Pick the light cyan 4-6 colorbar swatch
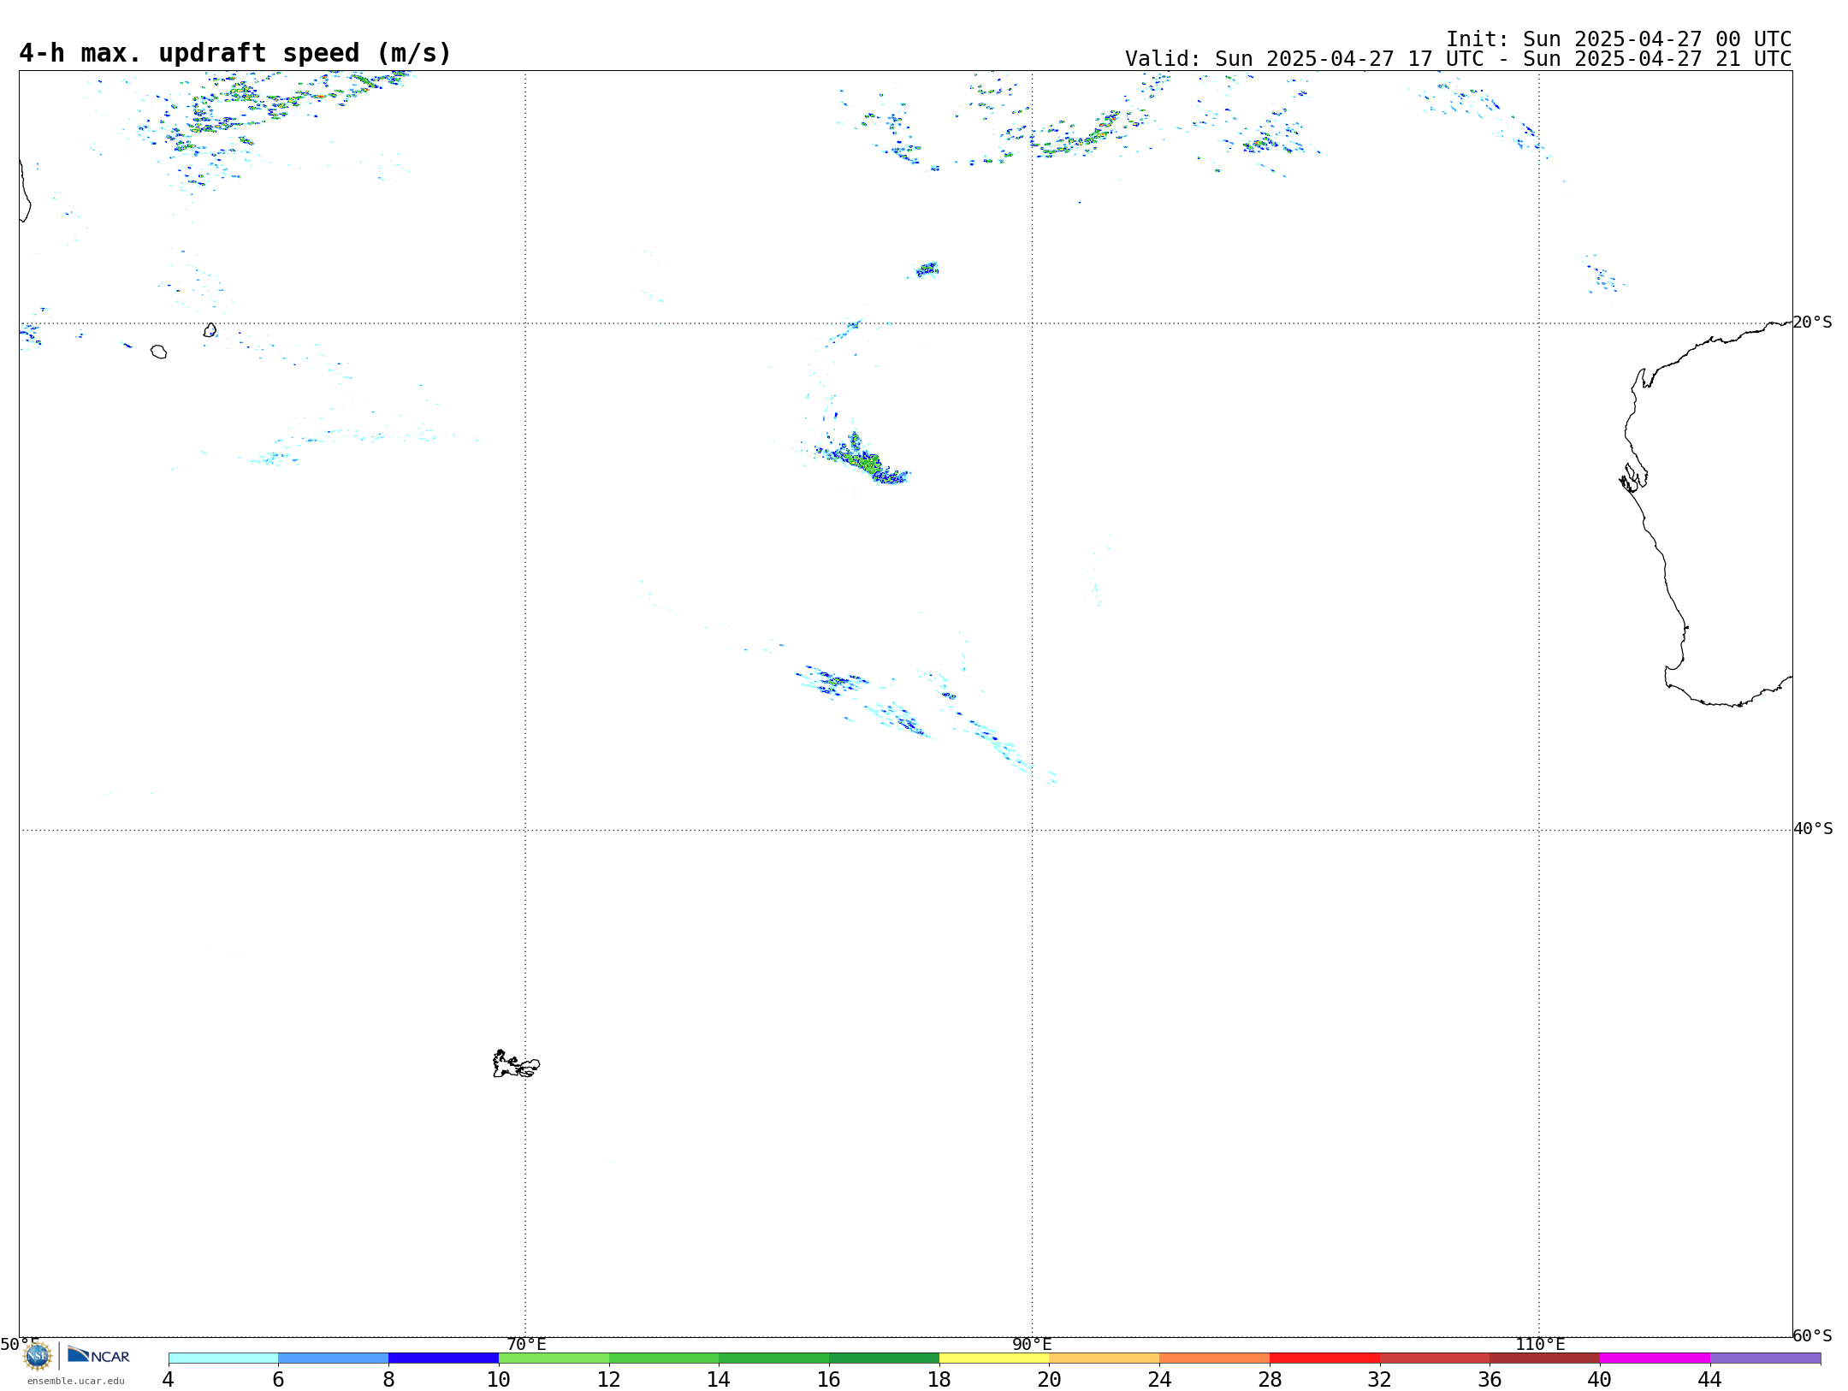The height and width of the screenshot is (1391, 1848). coord(223,1358)
